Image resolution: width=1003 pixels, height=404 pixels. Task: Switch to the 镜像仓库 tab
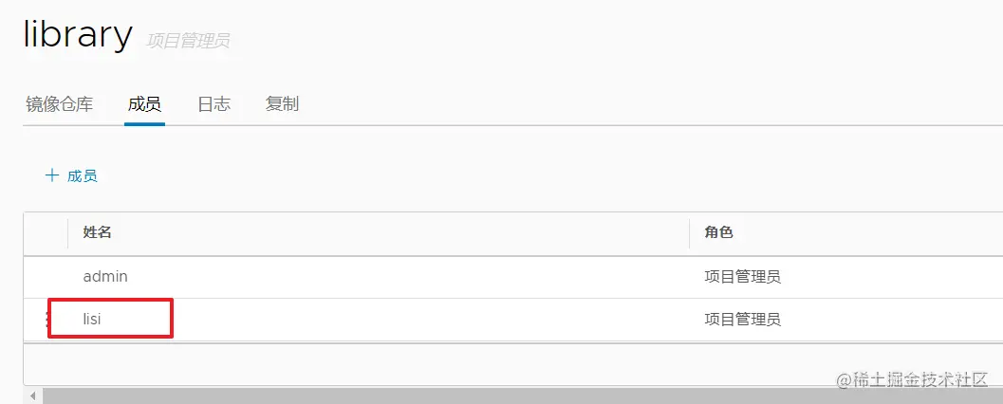coord(59,104)
